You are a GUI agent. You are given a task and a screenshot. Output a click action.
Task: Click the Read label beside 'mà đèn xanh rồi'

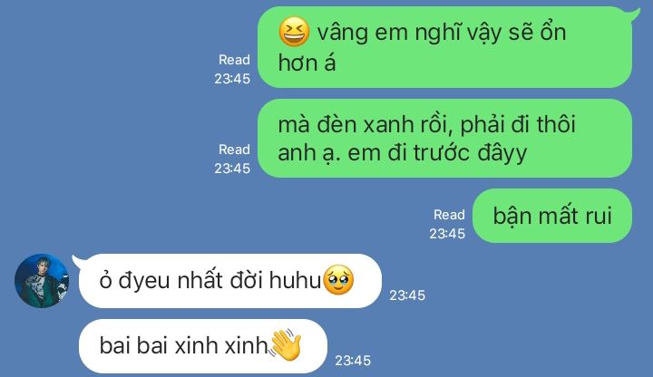[x=234, y=150]
